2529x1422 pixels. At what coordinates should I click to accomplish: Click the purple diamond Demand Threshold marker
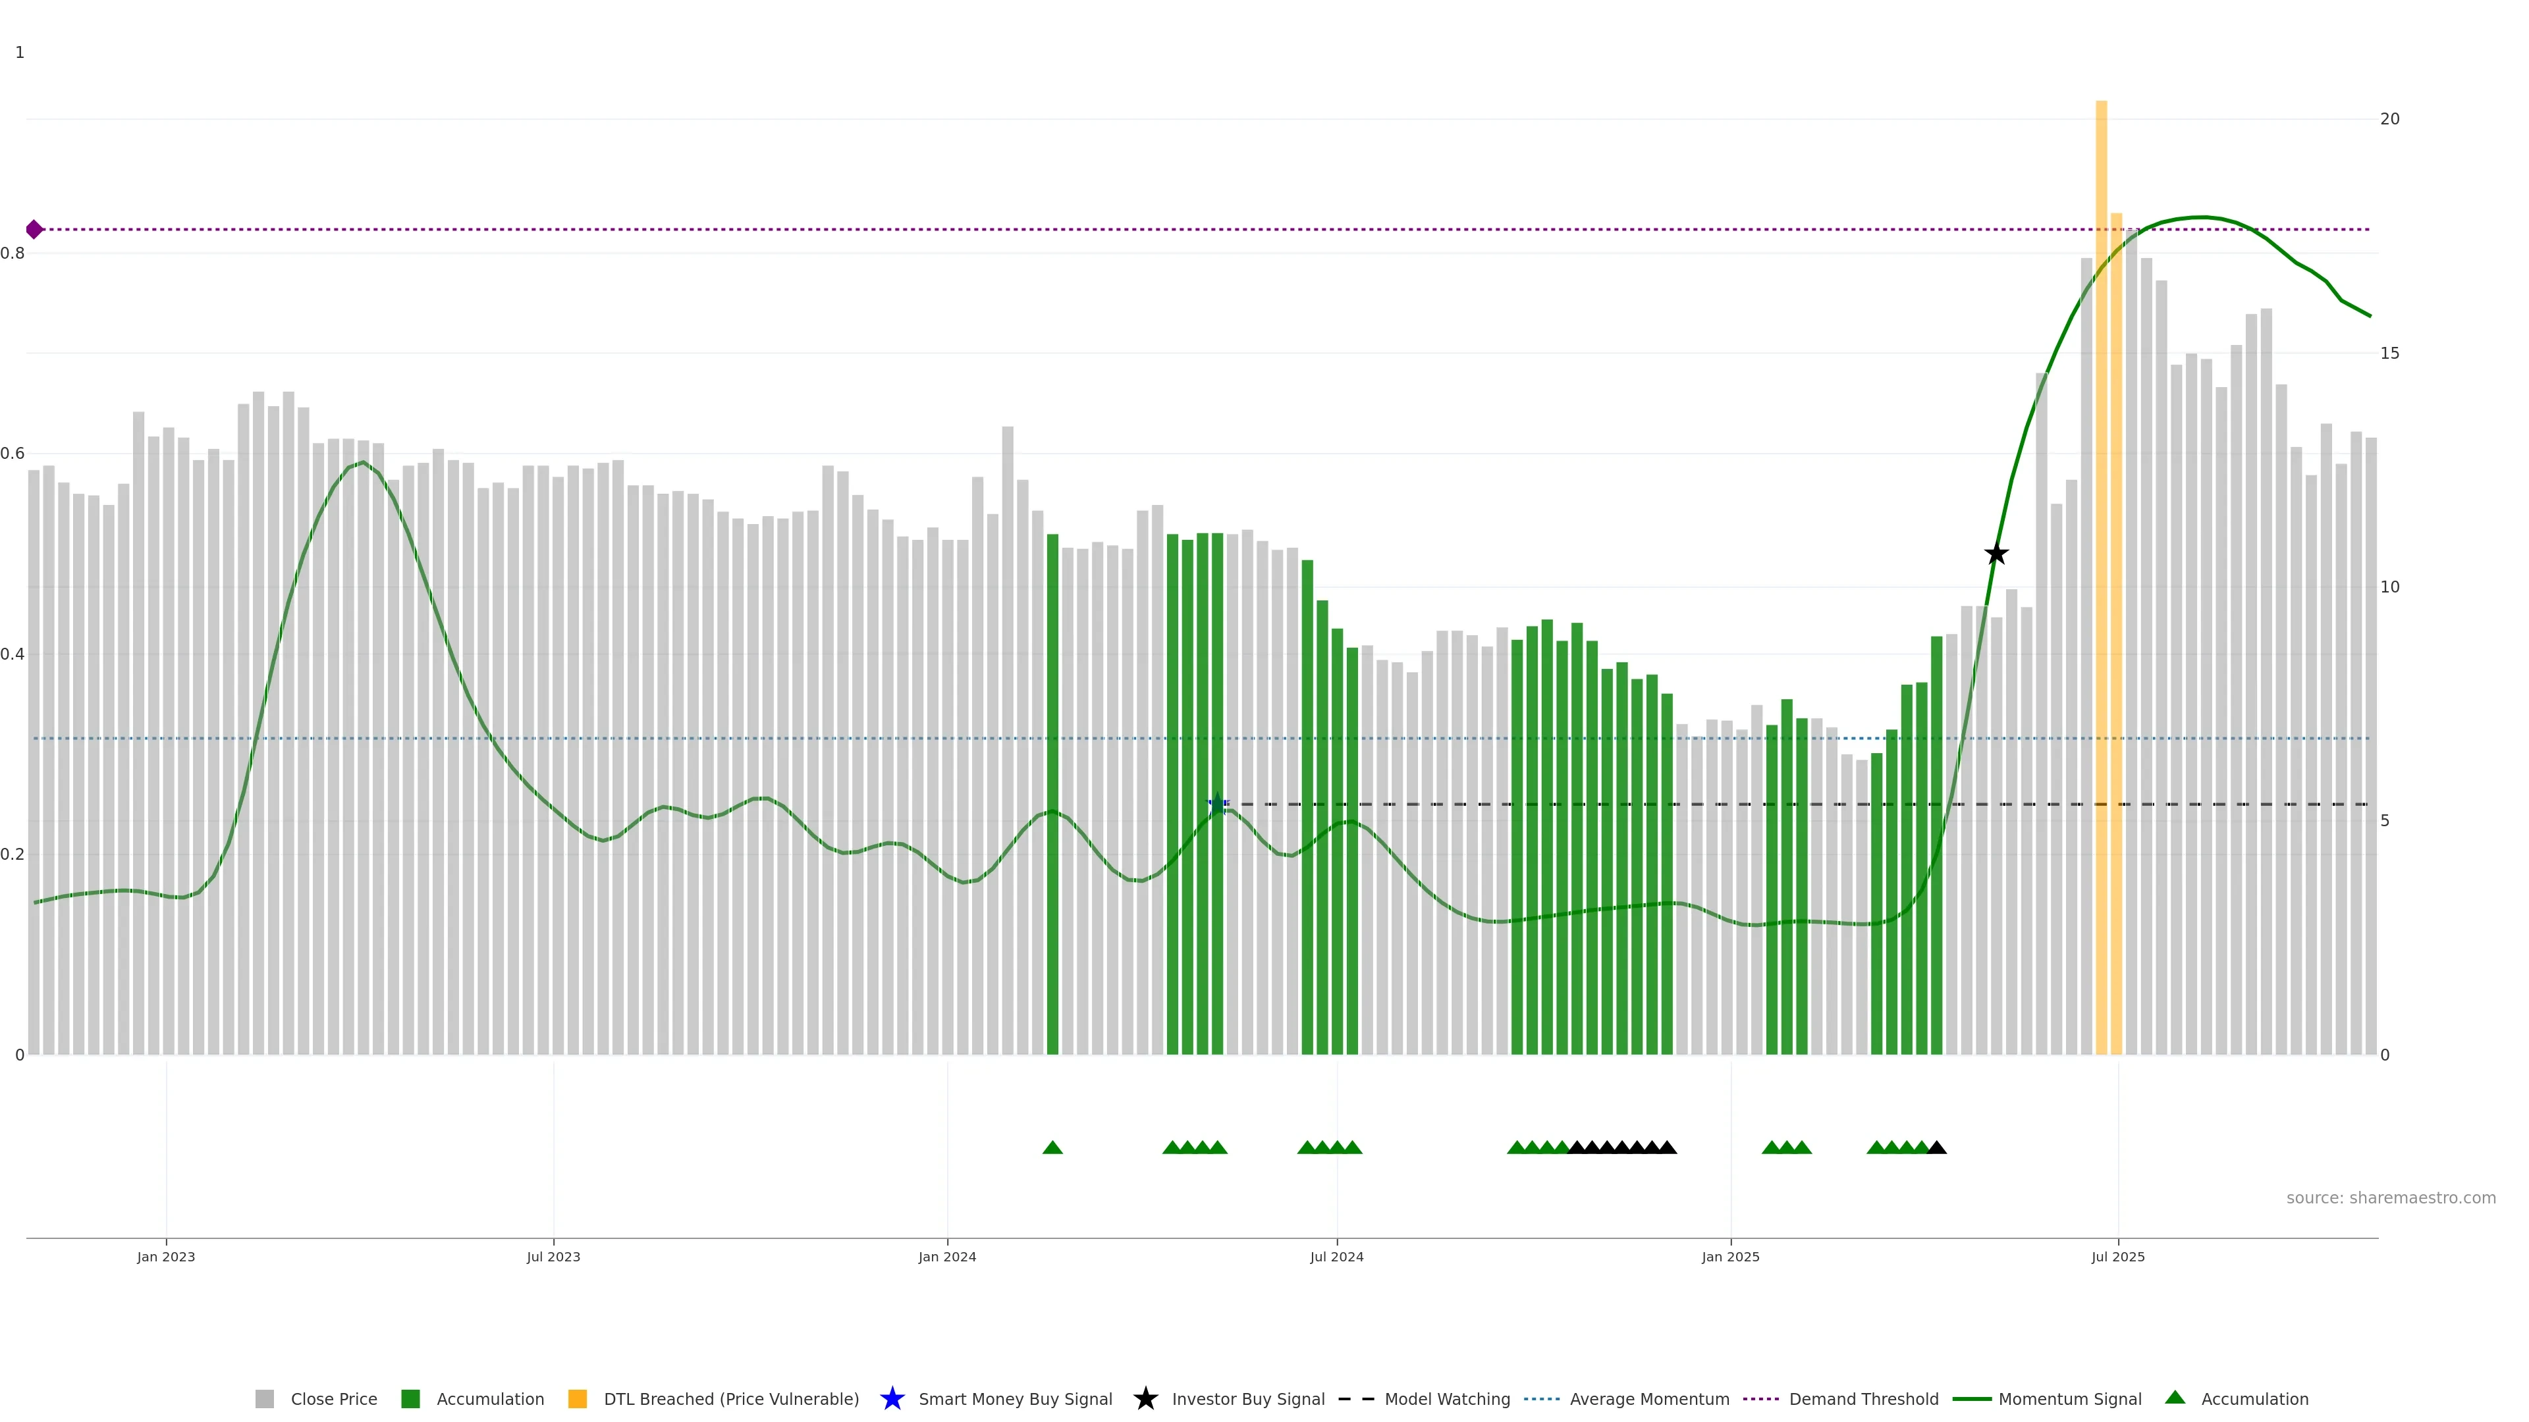pyautogui.click(x=34, y=230)
